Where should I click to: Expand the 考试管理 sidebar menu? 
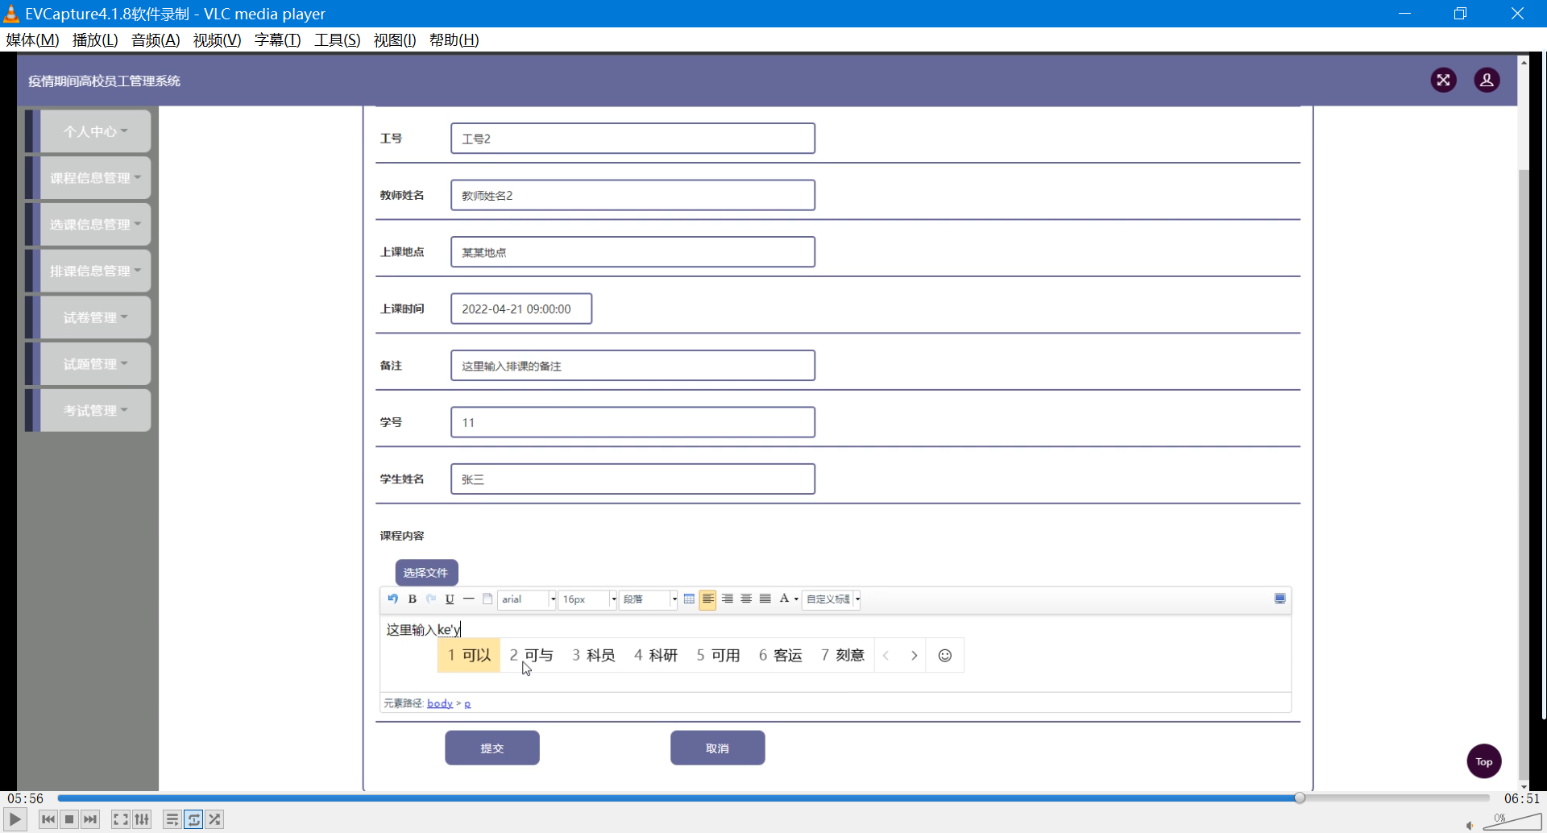click(x=95, y=410)
